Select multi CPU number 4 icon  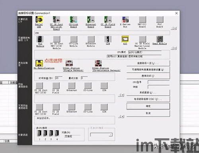(x=57, y=133)
